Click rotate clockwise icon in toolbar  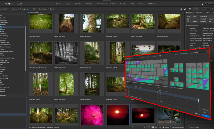pyautogui.click(x=21, y=4)
